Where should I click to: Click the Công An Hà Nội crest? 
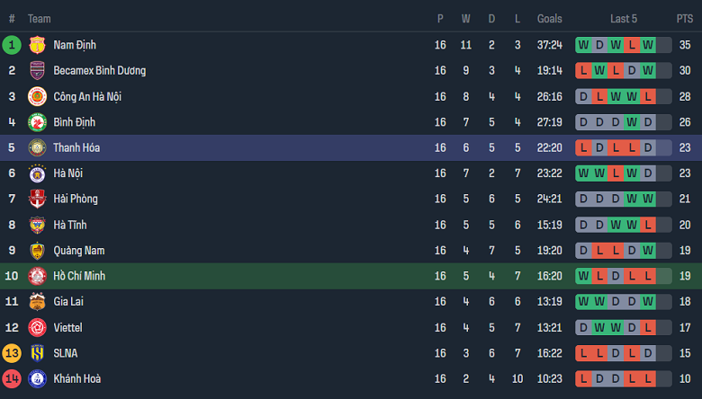tap(37, 96)
